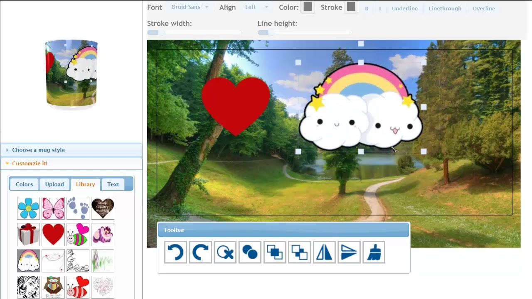532x299 pixels.
Task: Toggle bold with the B button
Action: [367, 8]
